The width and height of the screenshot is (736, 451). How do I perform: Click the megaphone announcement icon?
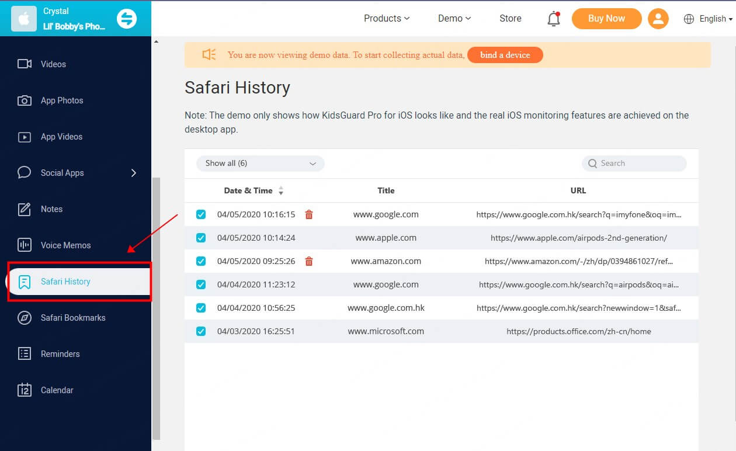pos(209,55)
